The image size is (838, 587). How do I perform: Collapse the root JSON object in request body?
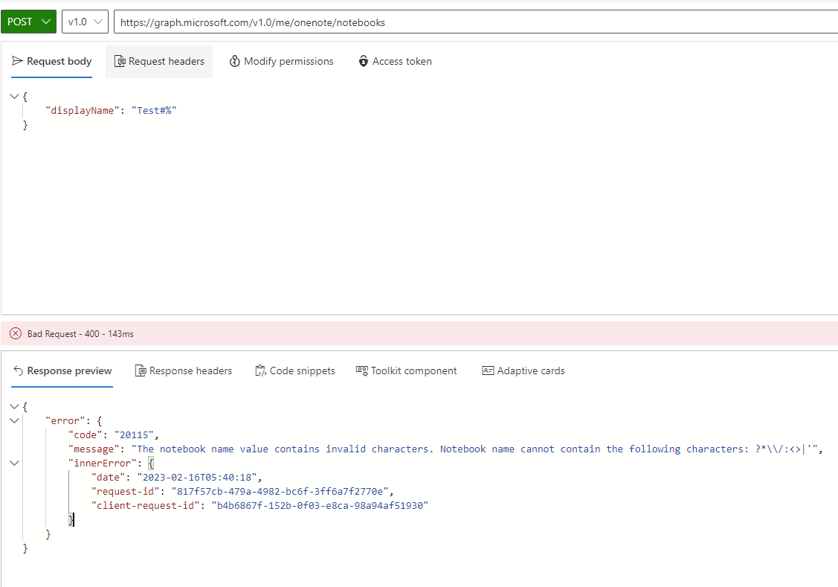[13, 96]
